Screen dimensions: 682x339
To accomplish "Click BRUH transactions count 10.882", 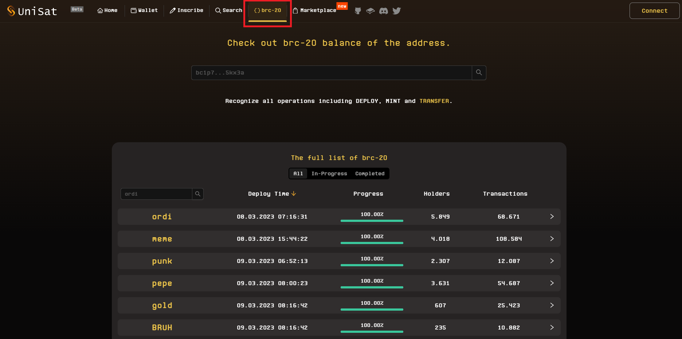I will tap(509, 328).
